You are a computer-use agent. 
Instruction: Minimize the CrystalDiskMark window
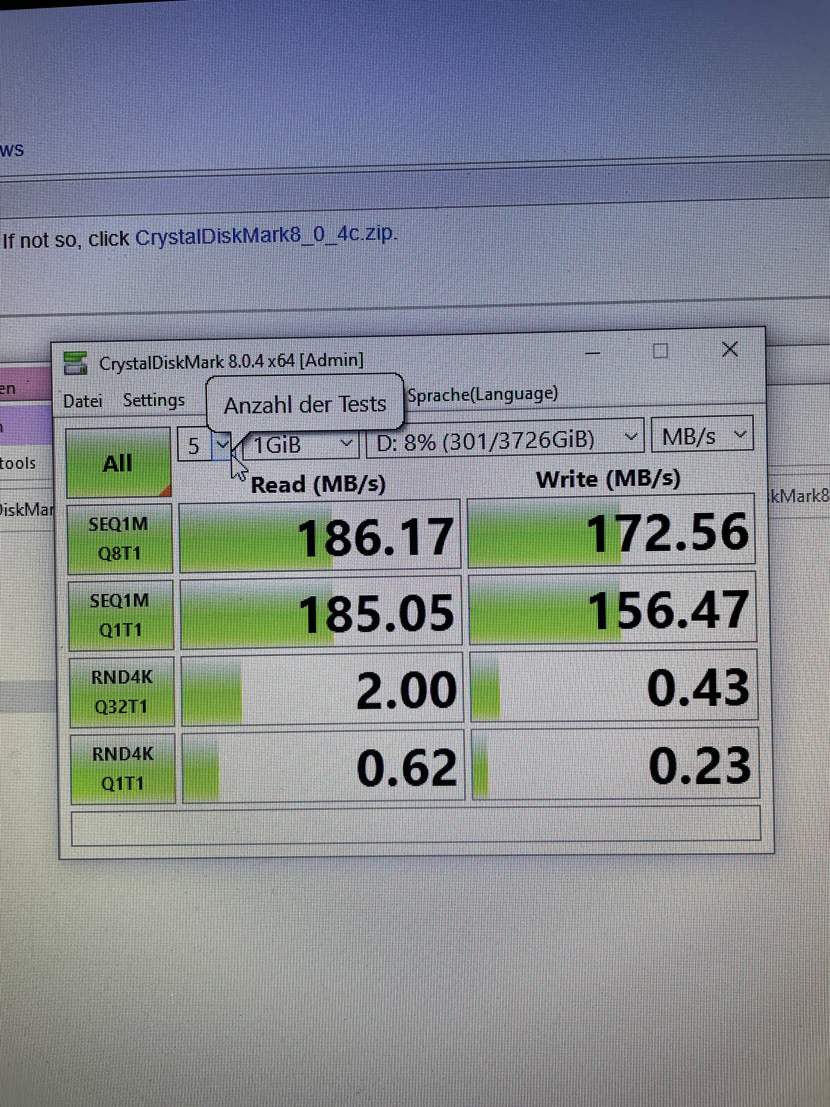coord(593,353)
